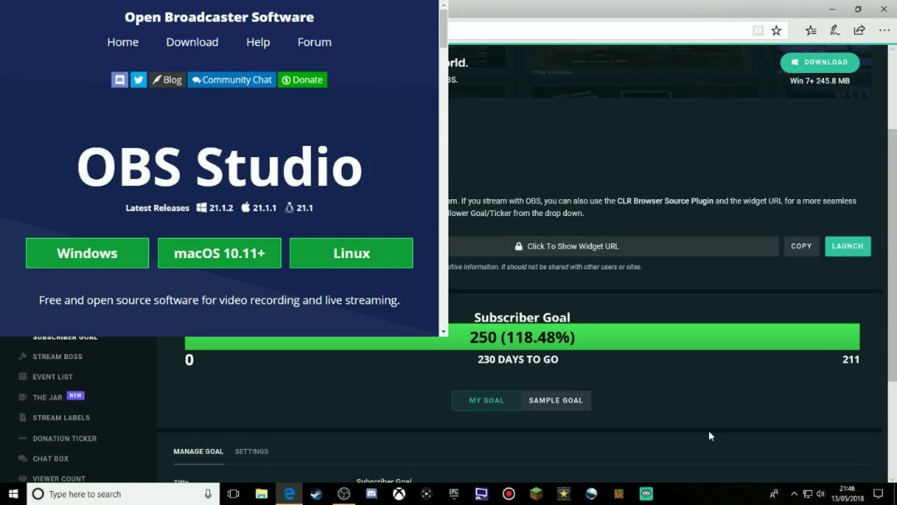The height and width of the screenshot is (505, 897).
Task: Open the Edge more options menu
Action: [x=884, y=30]
